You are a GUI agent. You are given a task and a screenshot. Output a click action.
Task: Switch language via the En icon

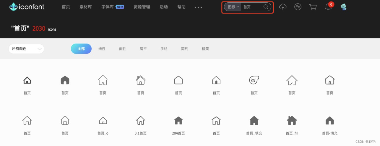(298, 7)
